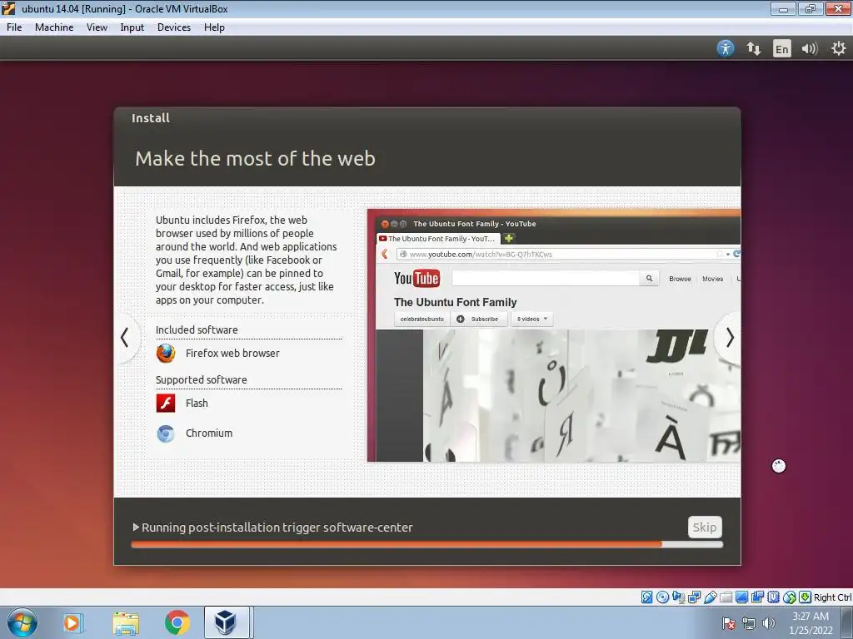Viewport: 853px width, 639px height.
Task: Click the Right Ctrl host key label
Action: point(832,597)
